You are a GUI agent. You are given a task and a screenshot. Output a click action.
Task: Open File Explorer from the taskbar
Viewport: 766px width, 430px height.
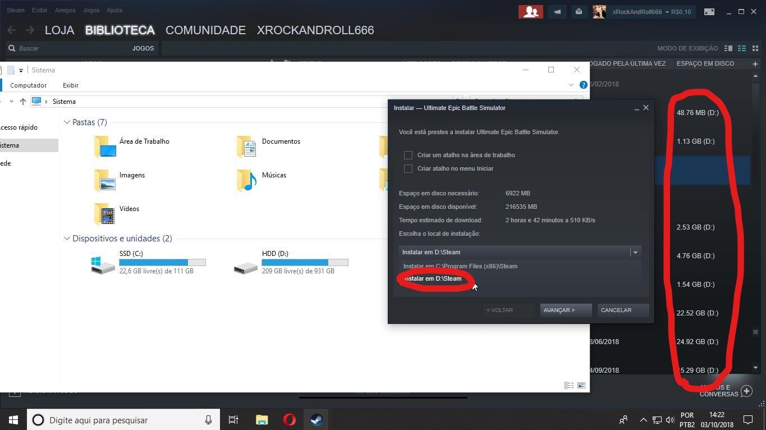click(262, 420)
